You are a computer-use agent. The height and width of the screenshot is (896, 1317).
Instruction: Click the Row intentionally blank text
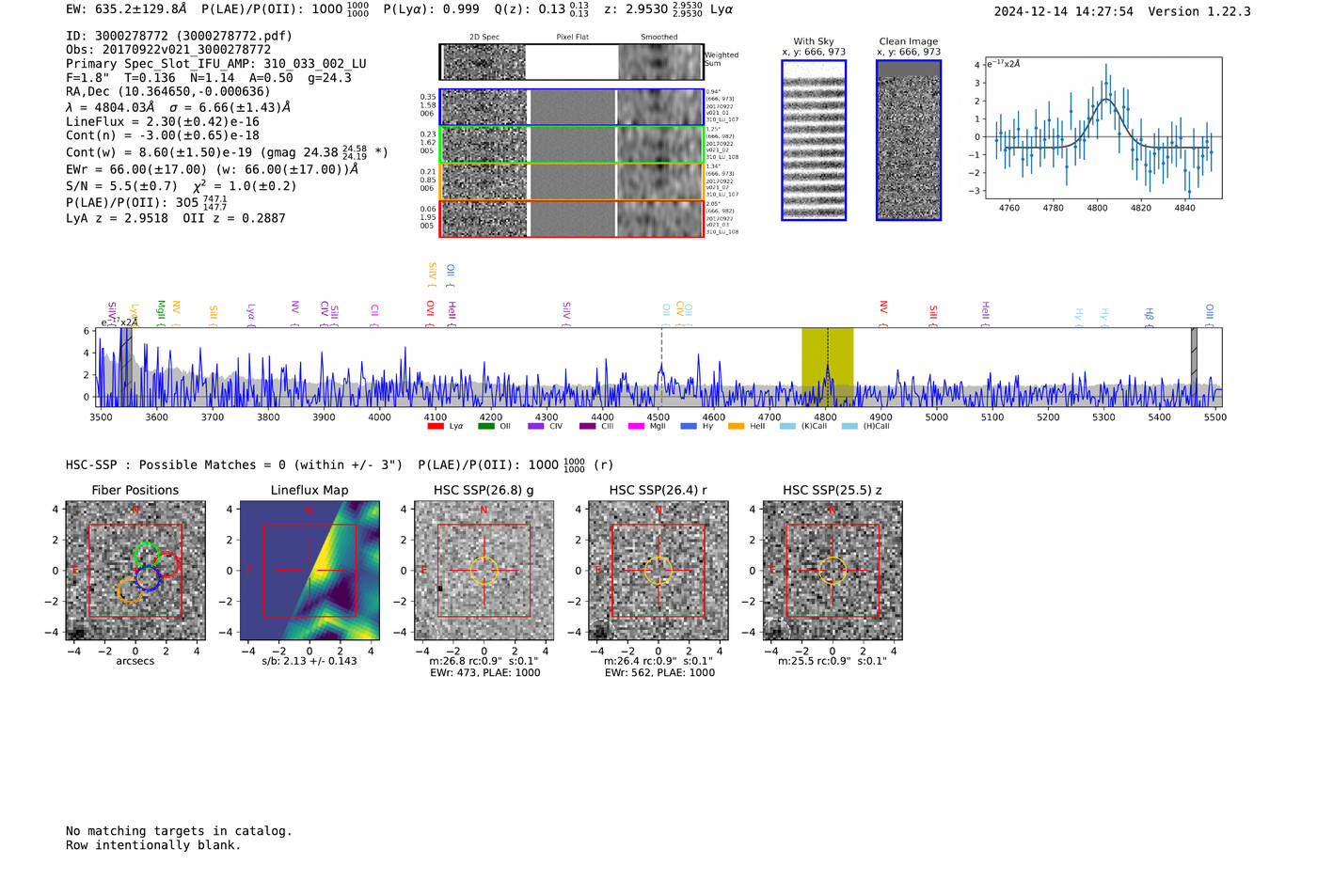pos(153,845)
